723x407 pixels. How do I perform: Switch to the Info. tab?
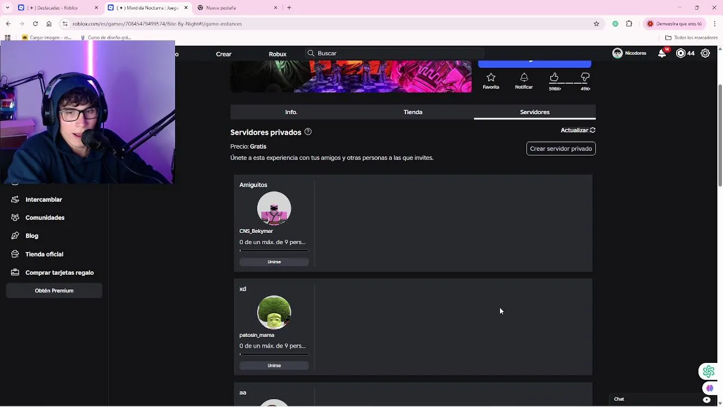point(291,112)
